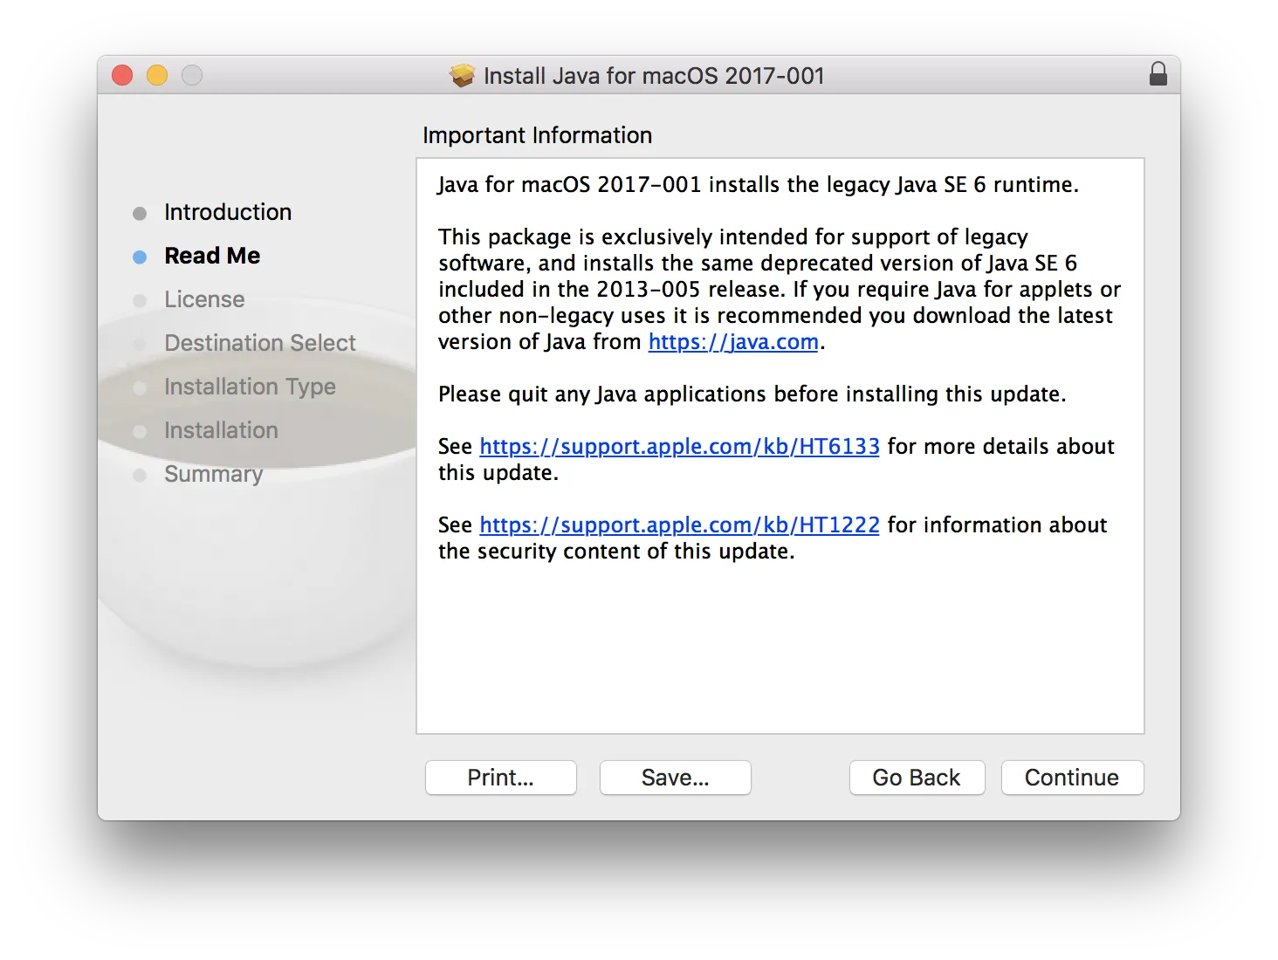Click the blue bullet beside Read Me
Screen dimensions: 1278x960
click(x=140, y=257)
